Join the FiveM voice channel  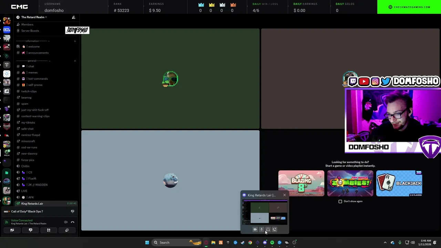pyautogui.click(x=32, y=178)
